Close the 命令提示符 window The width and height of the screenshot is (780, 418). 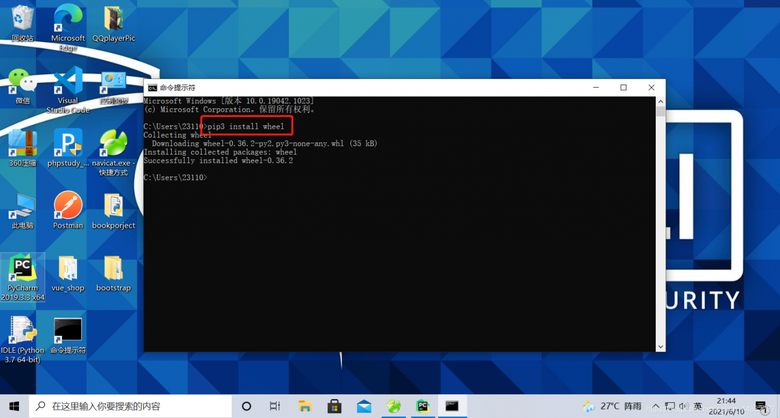(651, 88)
